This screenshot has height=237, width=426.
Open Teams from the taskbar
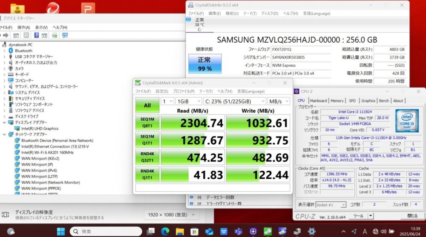[x=239, y=231]
